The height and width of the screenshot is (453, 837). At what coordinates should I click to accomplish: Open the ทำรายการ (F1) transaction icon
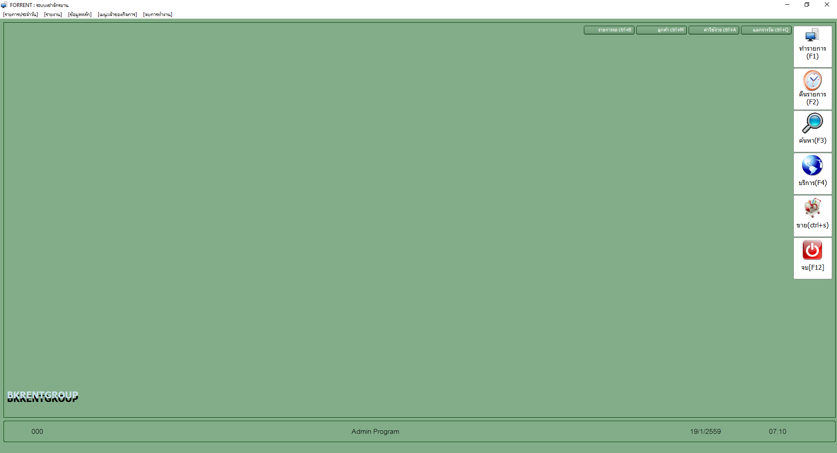tap(812, 46)
